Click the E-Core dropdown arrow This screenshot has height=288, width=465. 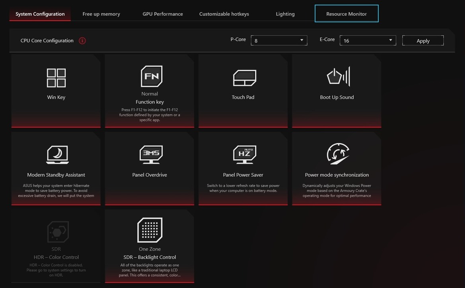tap(390, 40)
